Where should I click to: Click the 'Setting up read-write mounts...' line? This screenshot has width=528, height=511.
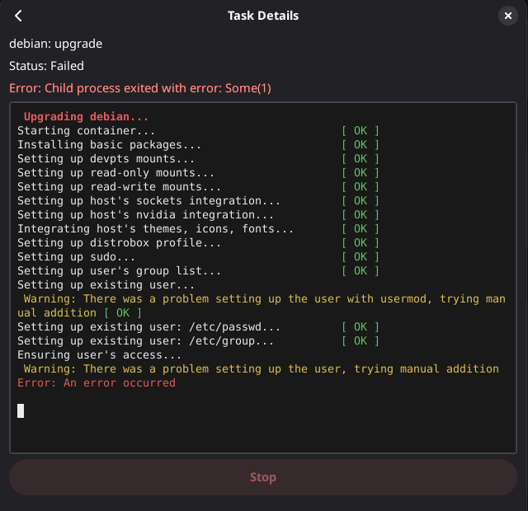point(119,187)
